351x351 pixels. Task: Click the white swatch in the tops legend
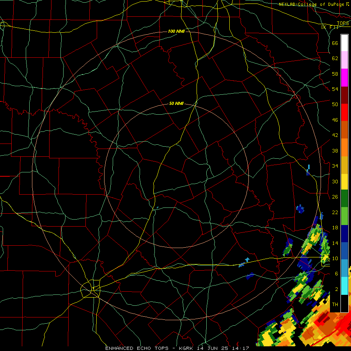pyautogui.click(x=344, y=43)
